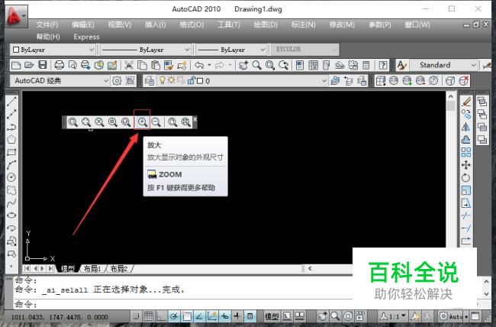Open the lineweight ByLayer dropdown
The width and height of the screenshot is (496, 327).
(231, 50)
